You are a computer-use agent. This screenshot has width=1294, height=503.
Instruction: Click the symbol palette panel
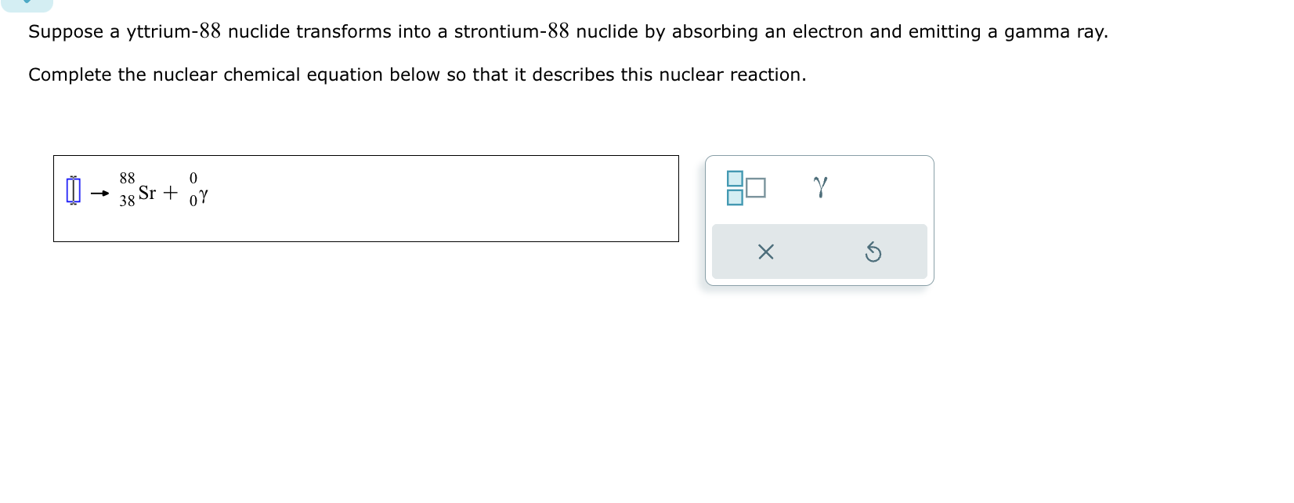pos(819,219)
